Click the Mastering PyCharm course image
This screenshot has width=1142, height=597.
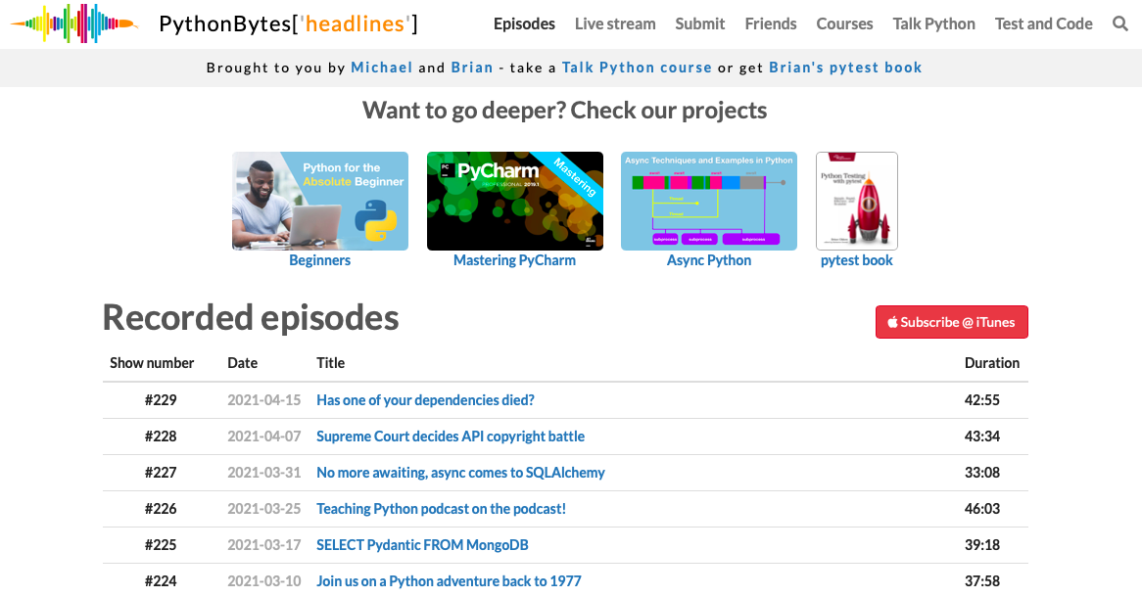pos(515,201)
